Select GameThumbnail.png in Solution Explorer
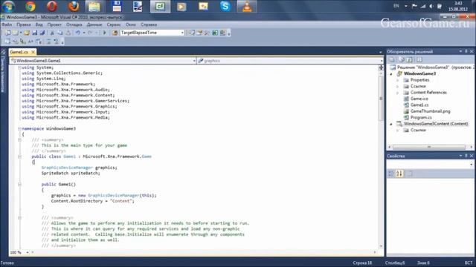The height and width of the screenshot is (267, 476). tap(430, 111)
